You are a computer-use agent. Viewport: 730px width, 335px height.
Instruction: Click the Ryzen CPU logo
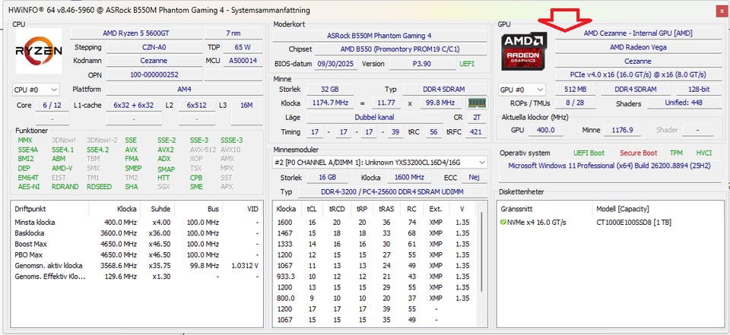(x=39, y=51)
